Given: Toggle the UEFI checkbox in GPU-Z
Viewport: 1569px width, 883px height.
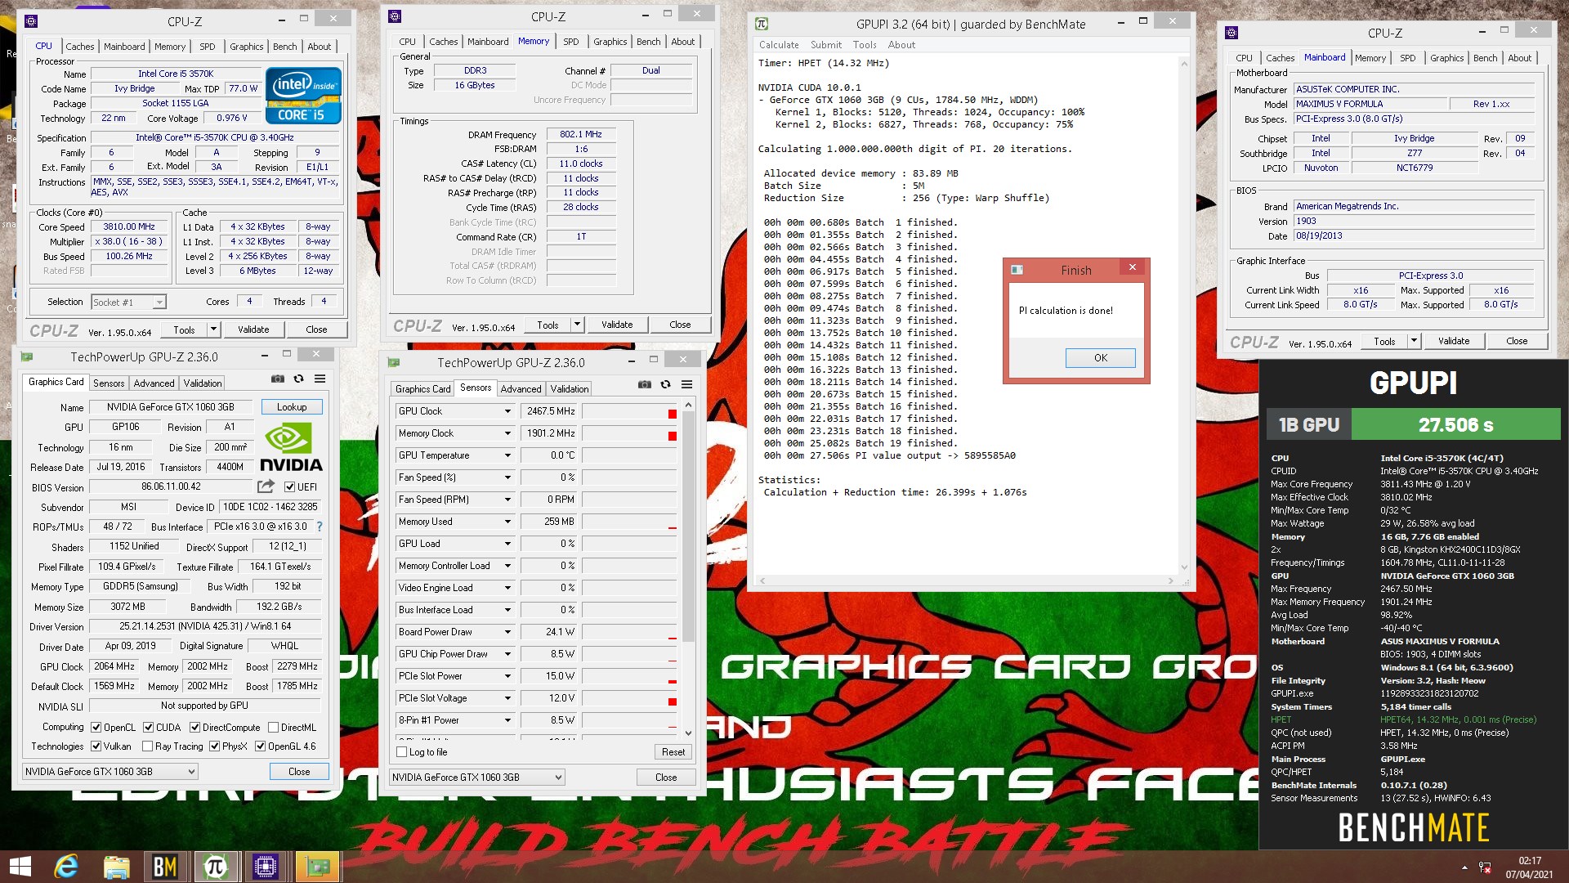Looking at the screenshot, I should click(x=289, y=486).
